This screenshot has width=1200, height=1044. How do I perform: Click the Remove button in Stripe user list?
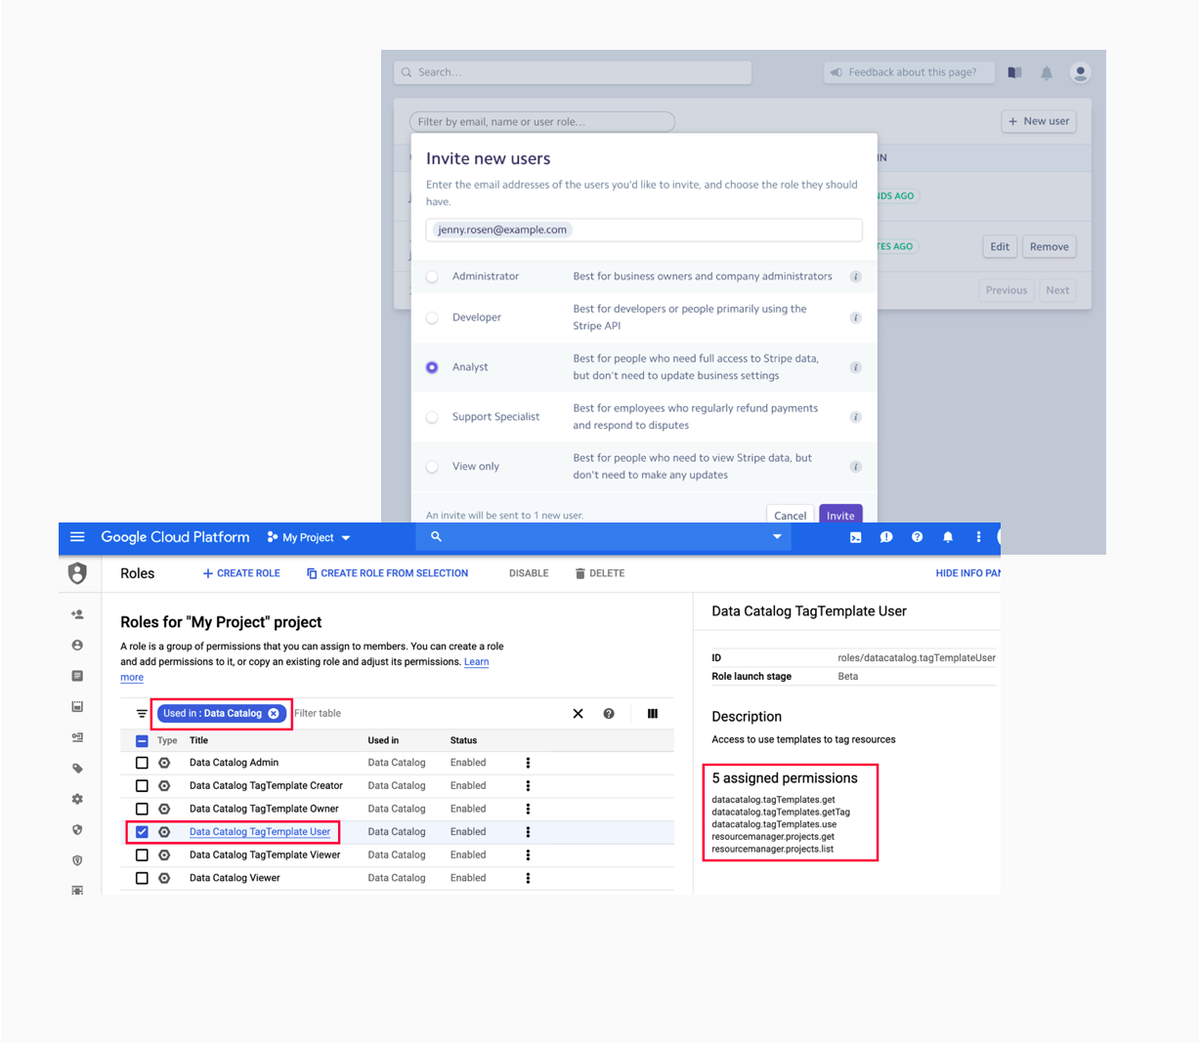1049,246
